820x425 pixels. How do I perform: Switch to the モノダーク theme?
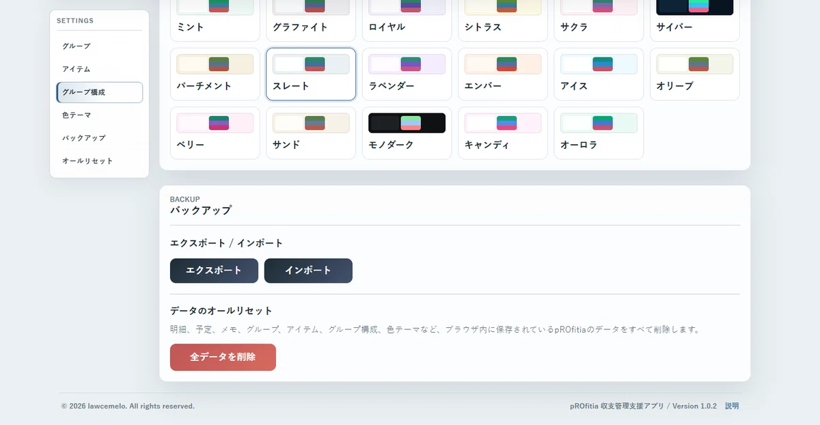(x=407, y=133)
